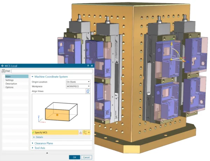The height and width of the screenshot is (161, 210).
Task: Open the Specify MCS type dropdown arrow
Action: pyautogui.click(x=89, y=132)
